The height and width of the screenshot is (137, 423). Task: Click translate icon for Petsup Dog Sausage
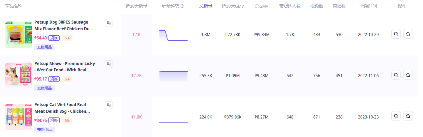point(109,23)
